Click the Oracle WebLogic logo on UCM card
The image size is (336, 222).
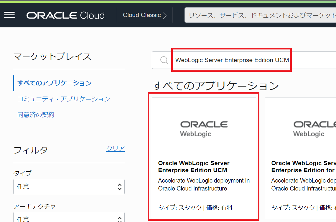coord(204,129)
